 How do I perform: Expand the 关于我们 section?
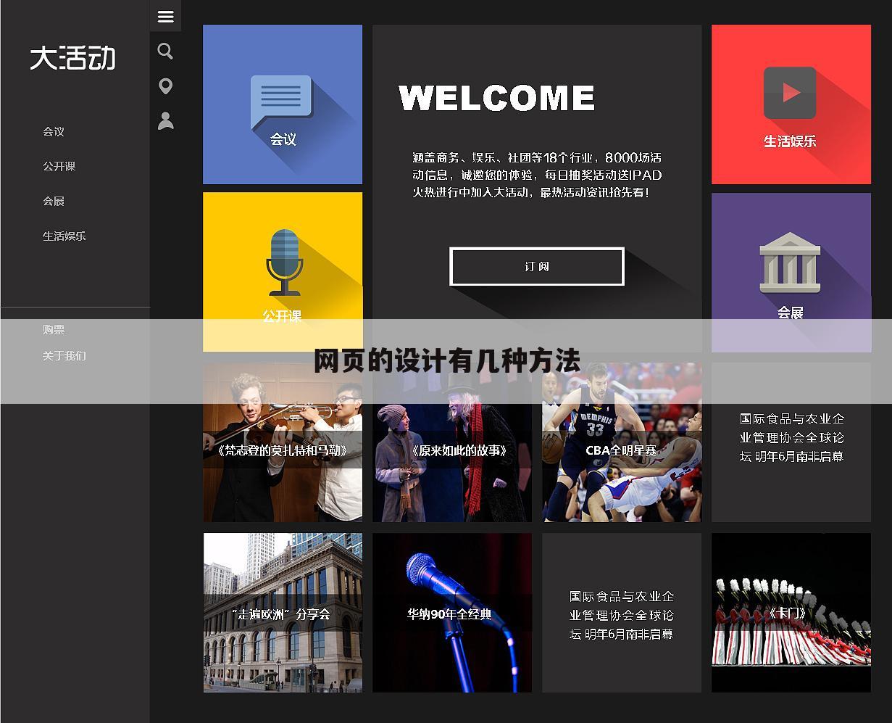pyautogui.click(x=64, y=356)
